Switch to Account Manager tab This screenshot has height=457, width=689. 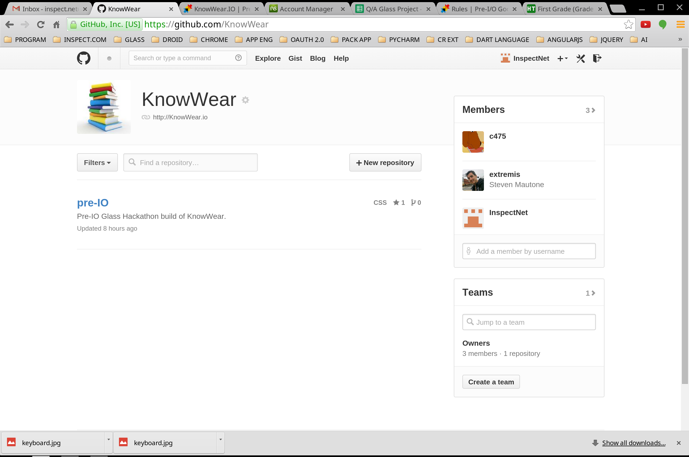point(306,9)
